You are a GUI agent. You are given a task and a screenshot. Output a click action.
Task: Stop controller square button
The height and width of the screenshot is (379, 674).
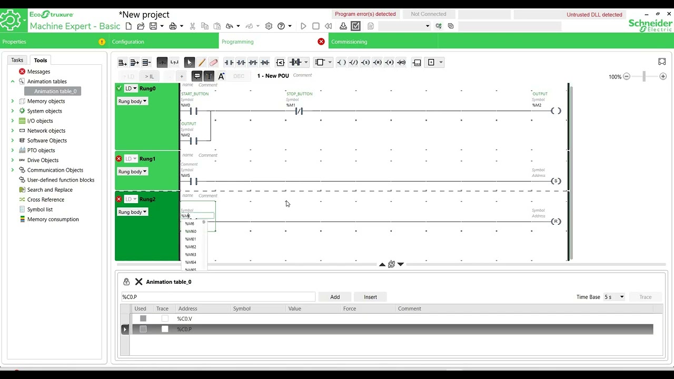tap(316, 26)
